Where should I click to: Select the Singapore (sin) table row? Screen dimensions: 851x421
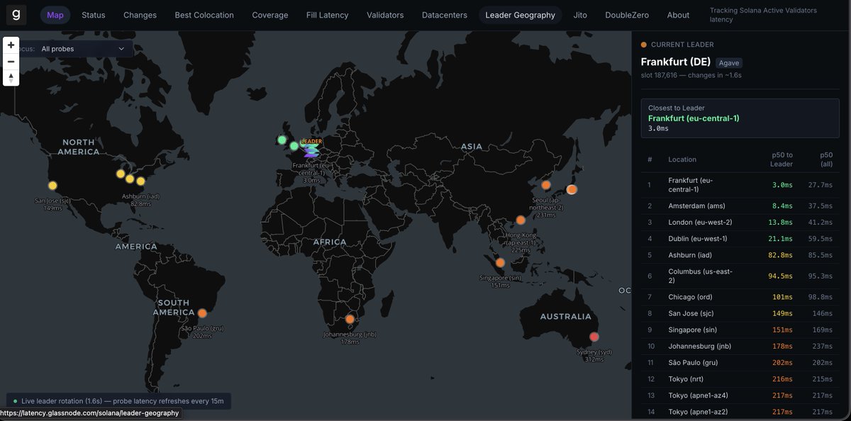[x=740, y=330]
